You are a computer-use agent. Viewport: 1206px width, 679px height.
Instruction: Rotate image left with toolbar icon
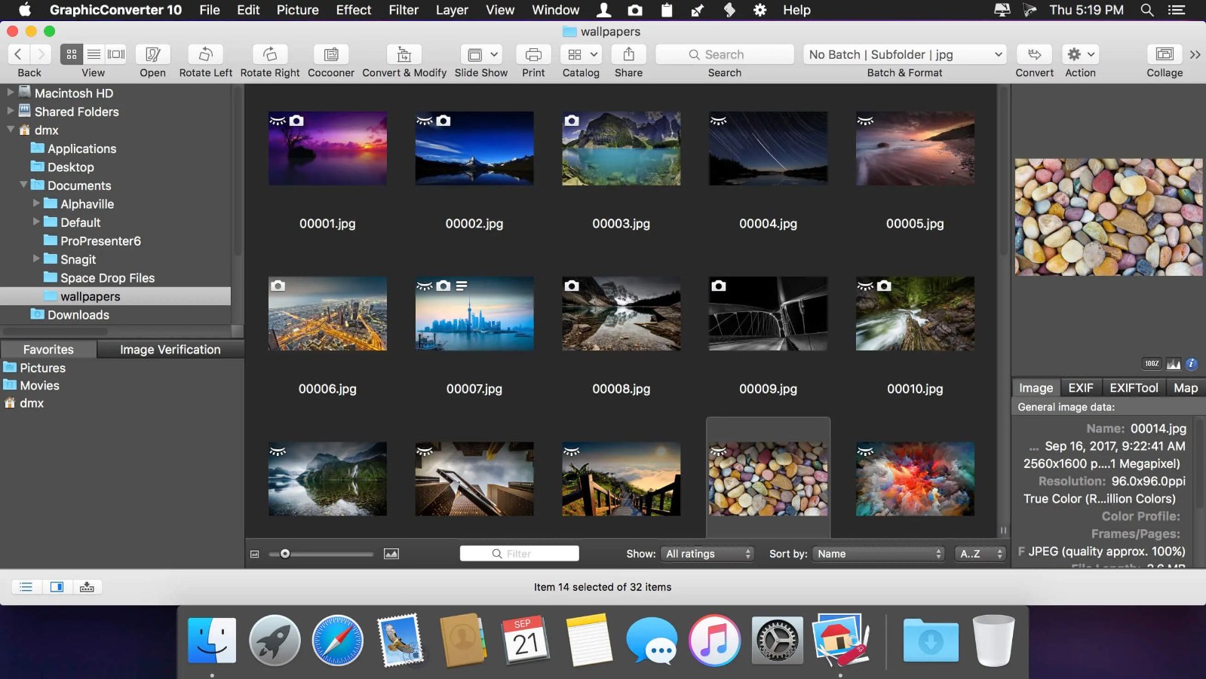(x=205, y=54)
